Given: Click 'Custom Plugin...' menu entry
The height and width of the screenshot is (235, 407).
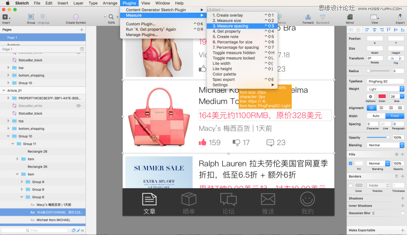Looking at the screenshot, I should [x=141, y=24].
